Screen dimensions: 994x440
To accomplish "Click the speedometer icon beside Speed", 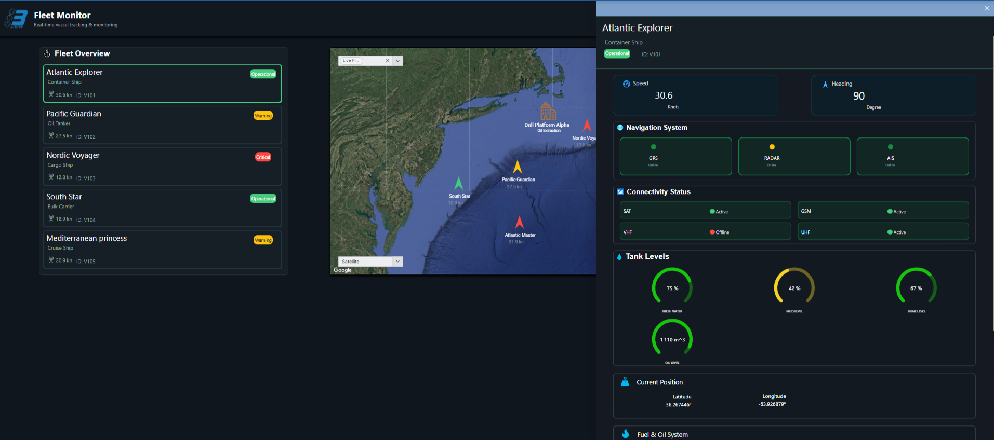I will coord(626,84).
